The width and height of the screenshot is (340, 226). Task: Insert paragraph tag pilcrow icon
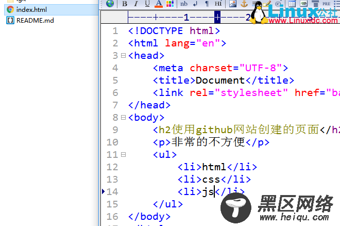click(x=207, y=4)
